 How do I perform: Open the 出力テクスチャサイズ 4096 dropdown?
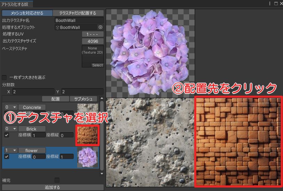92,41
